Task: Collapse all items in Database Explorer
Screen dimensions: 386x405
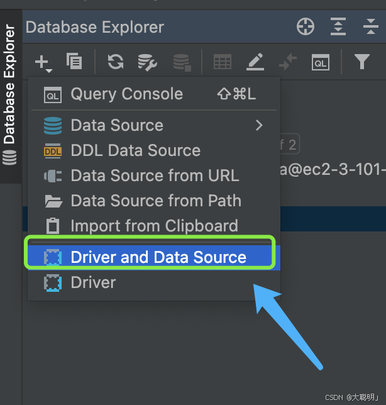Action: [x=371, y=27]
